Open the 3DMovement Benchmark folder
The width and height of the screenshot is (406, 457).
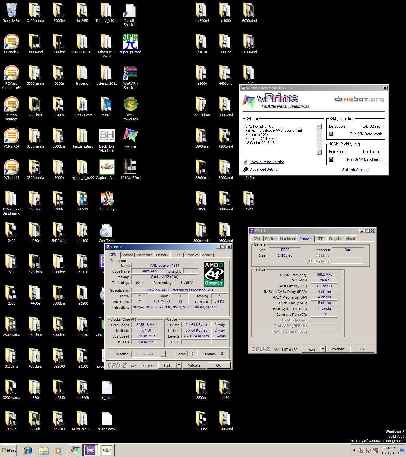pos(11,203)
